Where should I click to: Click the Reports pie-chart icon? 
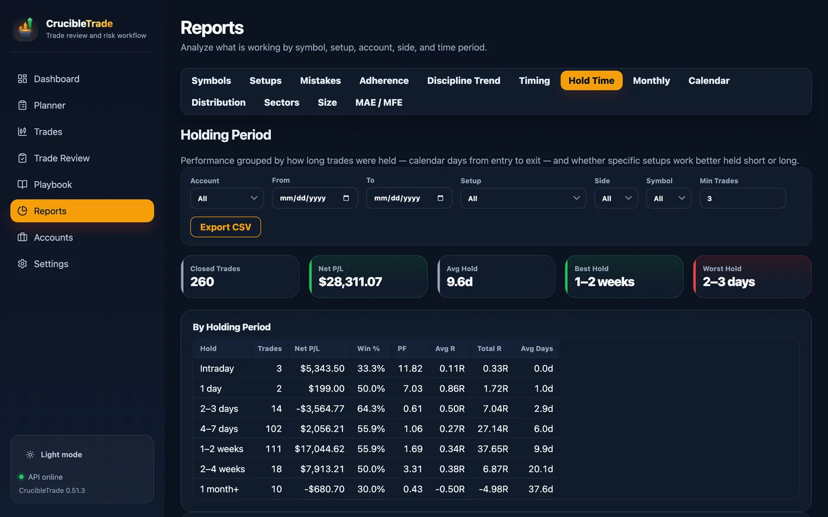click(22, 211)
